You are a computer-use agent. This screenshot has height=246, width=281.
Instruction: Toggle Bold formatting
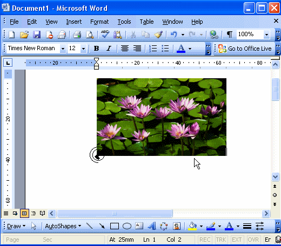[96, 48]
